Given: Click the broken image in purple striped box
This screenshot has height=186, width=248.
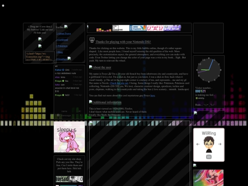Looking at the screenshot, I should click(x=196, y=113).
